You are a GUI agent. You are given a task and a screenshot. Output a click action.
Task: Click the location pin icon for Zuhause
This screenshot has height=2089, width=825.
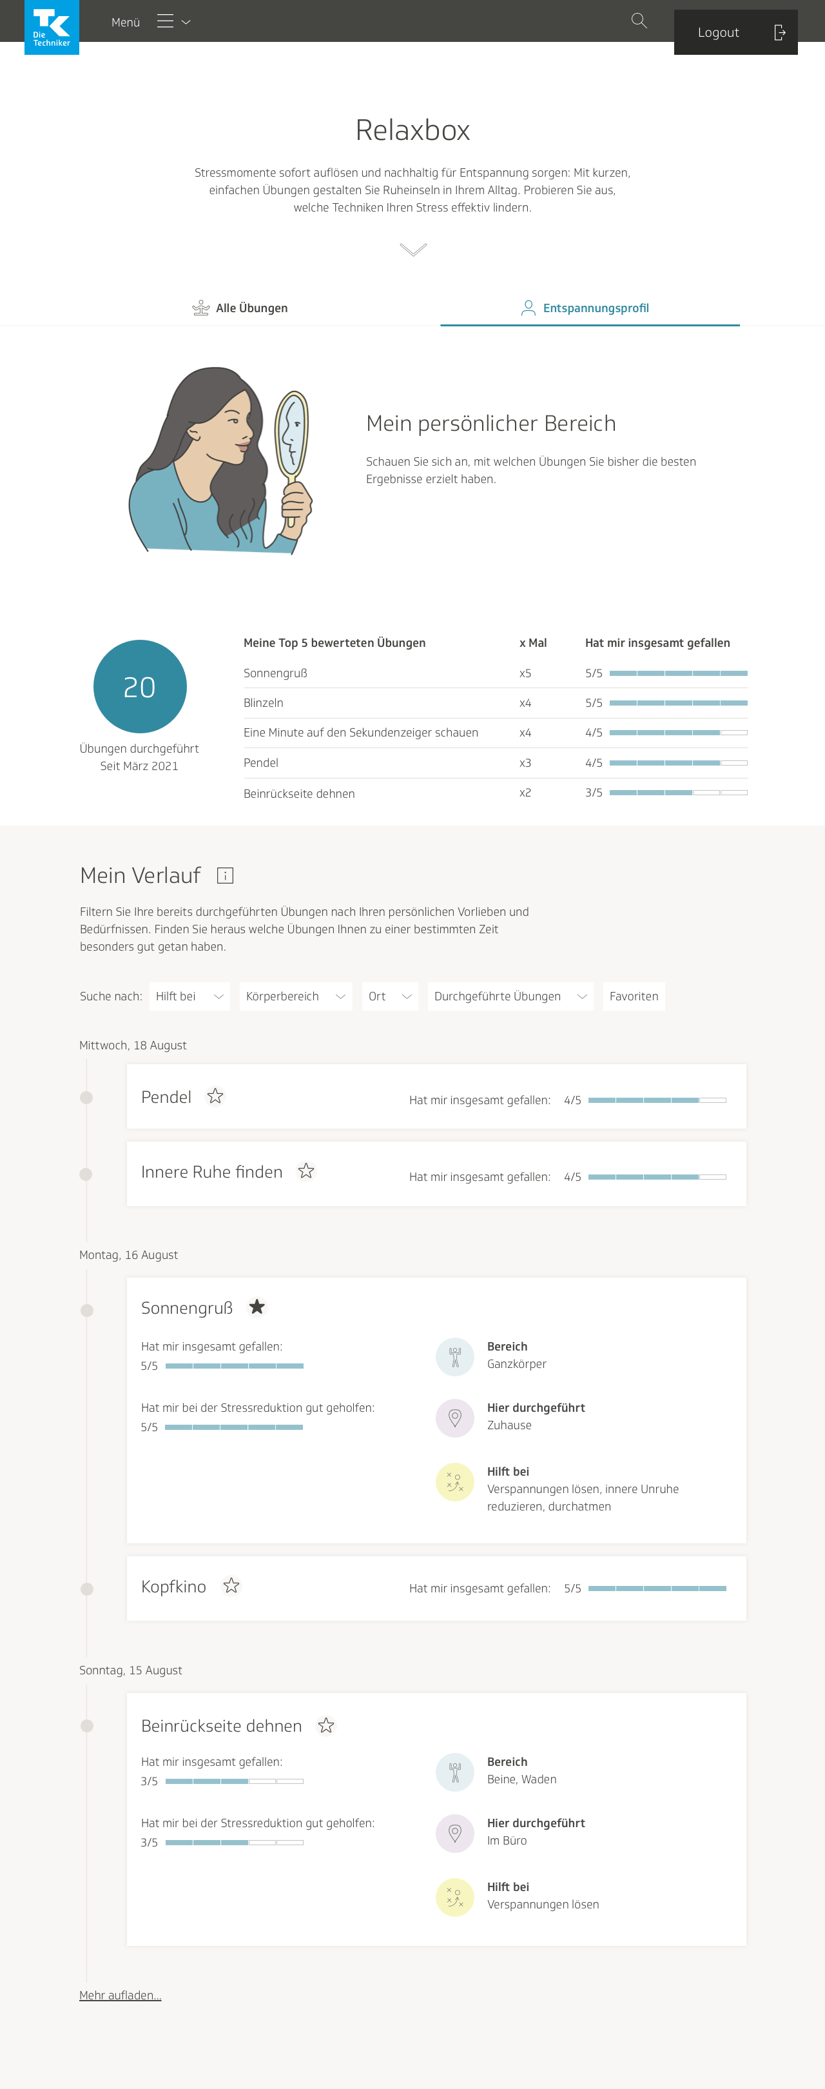point(454,1418)
